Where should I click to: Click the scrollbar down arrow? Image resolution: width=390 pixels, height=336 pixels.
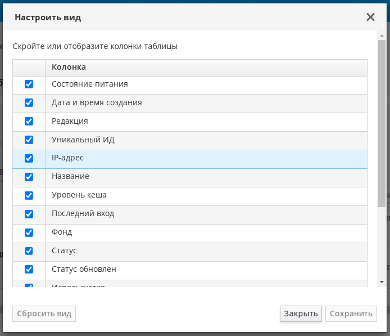[x=382, y=281]
